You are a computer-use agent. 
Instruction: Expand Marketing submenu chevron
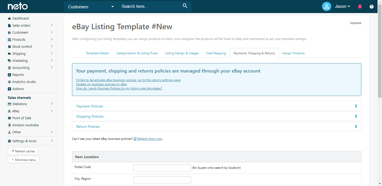click(x=52, y=61)
